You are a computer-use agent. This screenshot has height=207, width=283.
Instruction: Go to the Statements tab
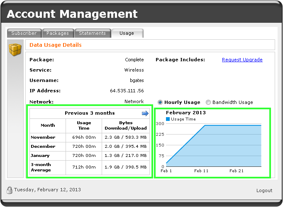click(93, 33)
